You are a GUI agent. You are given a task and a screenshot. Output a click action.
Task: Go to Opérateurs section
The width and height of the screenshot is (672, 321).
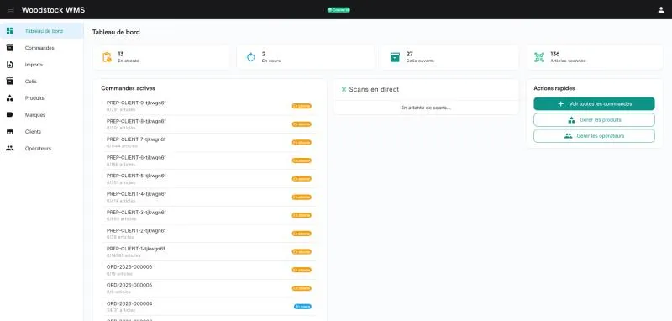click(x=41, y=148)
